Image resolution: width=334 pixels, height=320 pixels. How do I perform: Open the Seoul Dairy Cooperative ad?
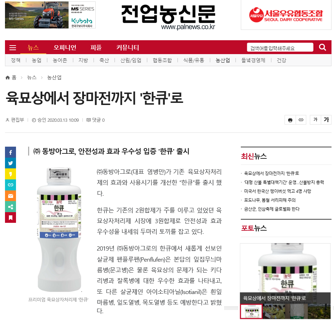(286, 15)
